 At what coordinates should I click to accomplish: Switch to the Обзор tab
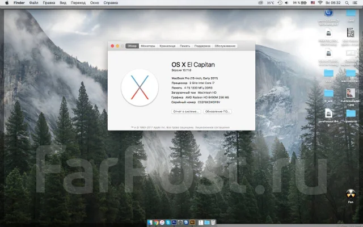[x=132, y=46]
